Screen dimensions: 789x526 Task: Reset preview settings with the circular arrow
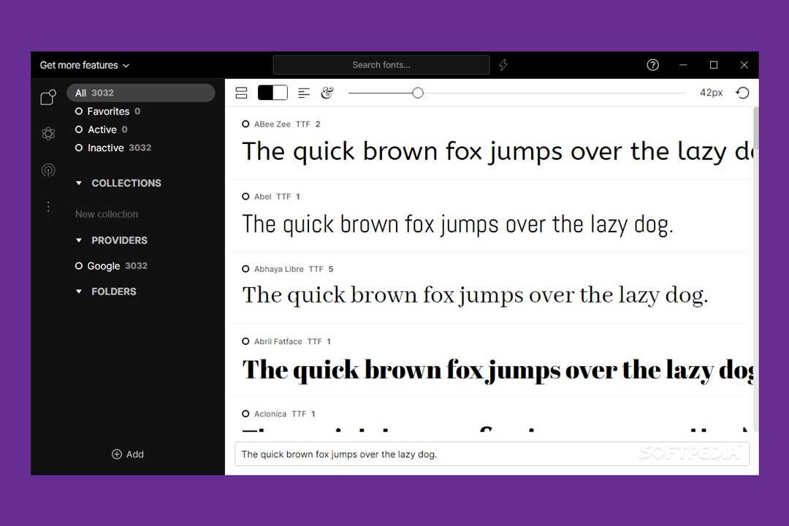point(742,93)
